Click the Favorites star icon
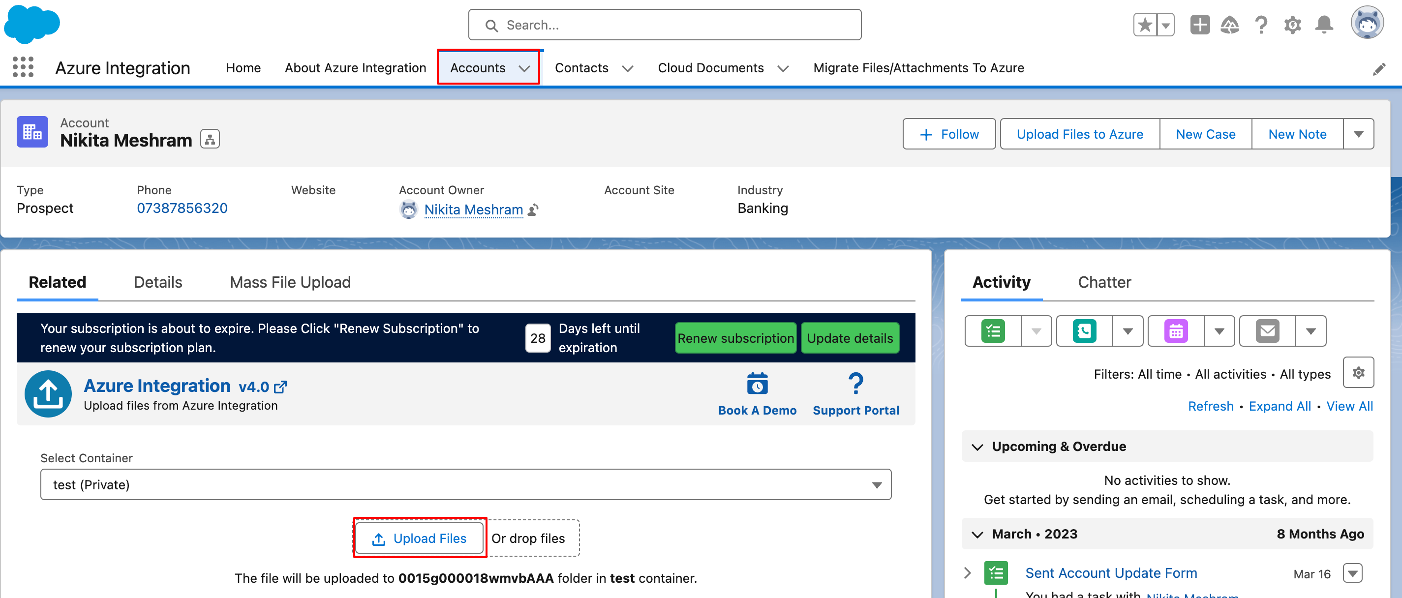The image size is (1402, 598). point(1145,25)
